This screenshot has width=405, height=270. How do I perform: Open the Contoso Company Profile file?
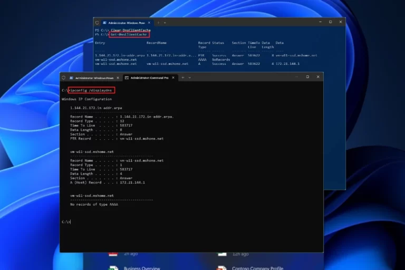coord(257,268)
